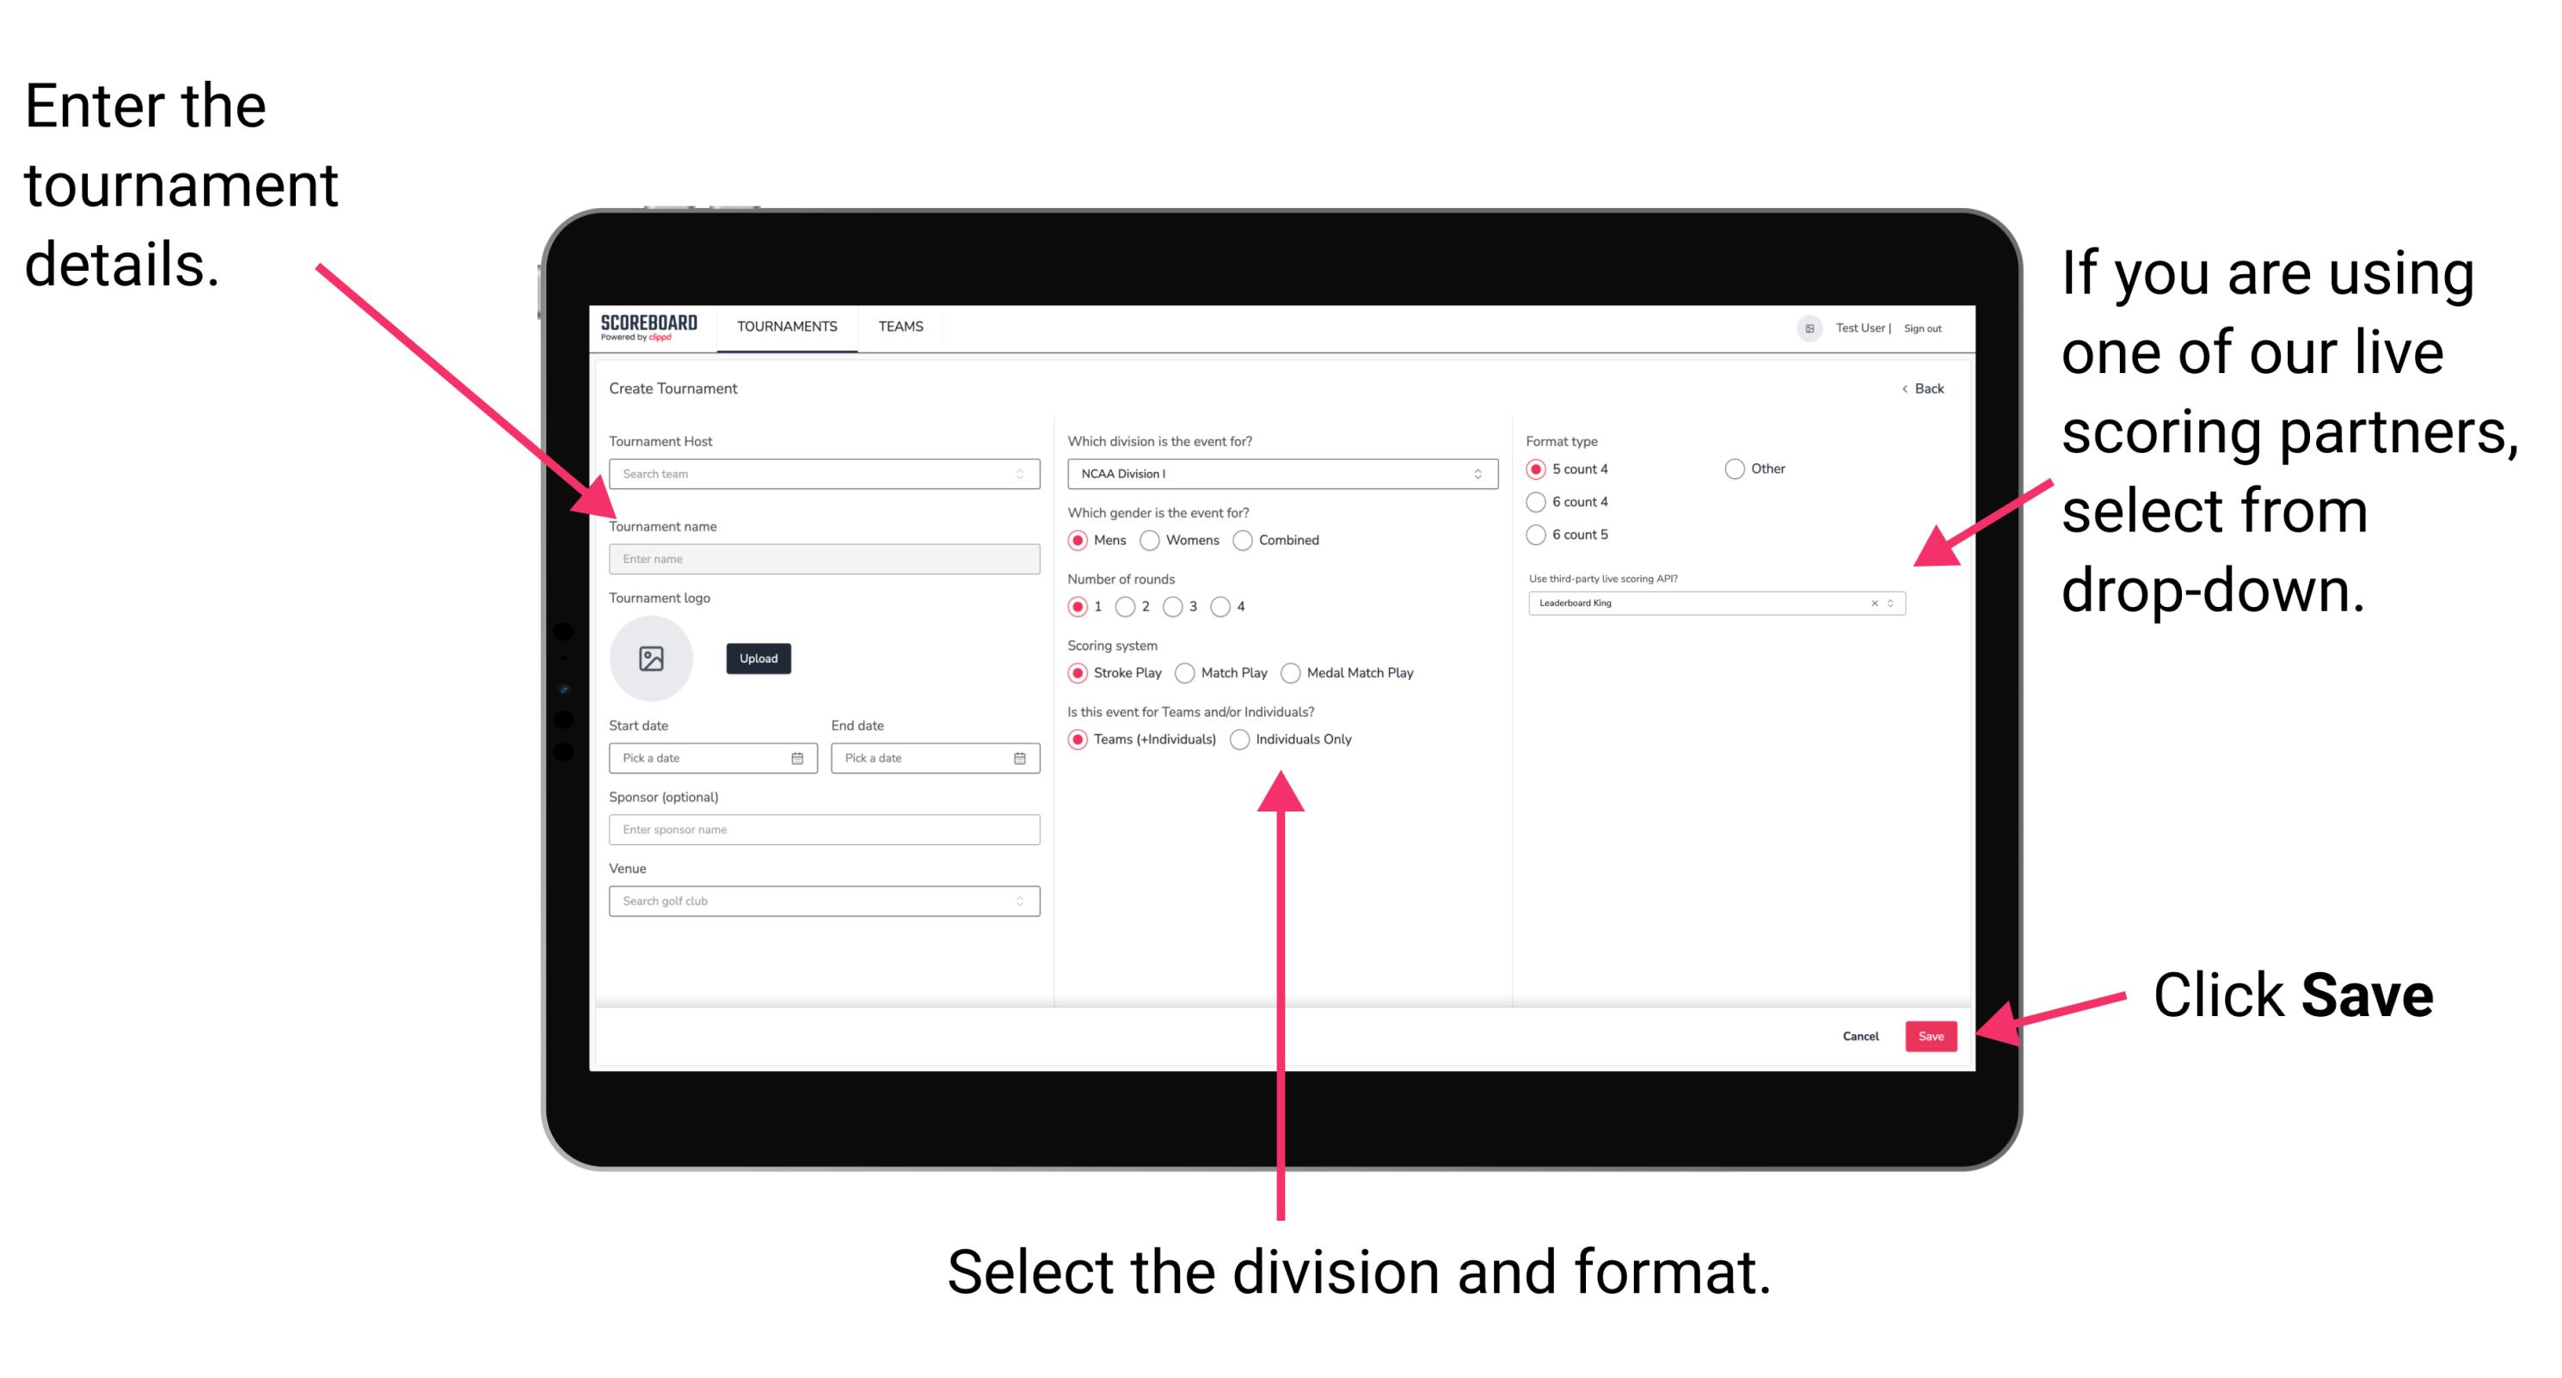Click the Save button to create tournament
The image size is (2562, 1378).
[x=1932, y=1035]
